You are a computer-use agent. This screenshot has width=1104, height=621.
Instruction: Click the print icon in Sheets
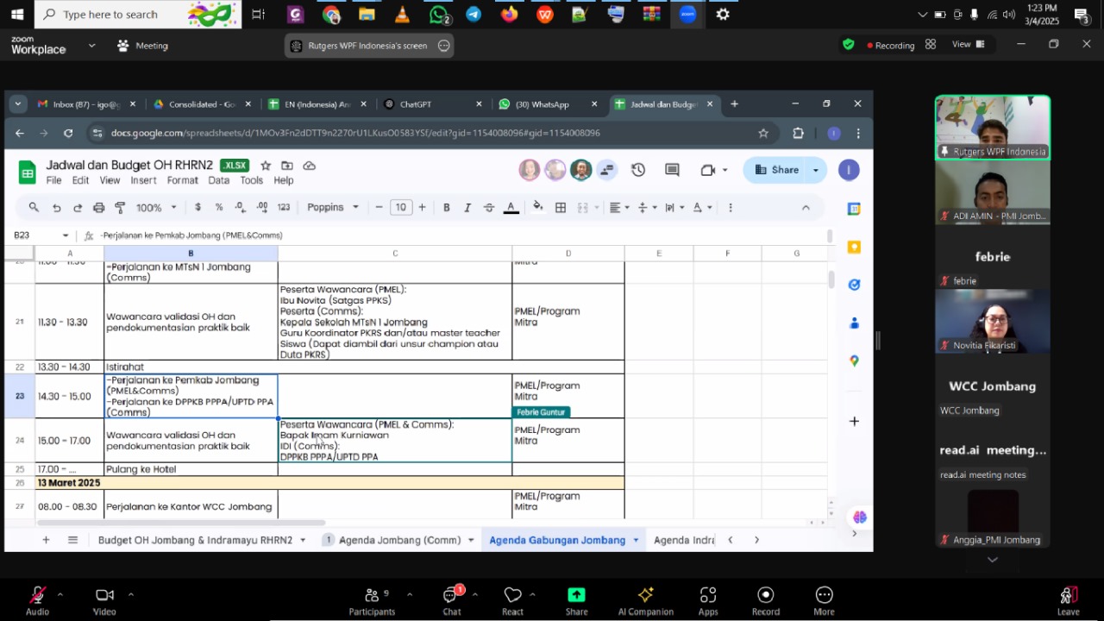tap(98, 207)
